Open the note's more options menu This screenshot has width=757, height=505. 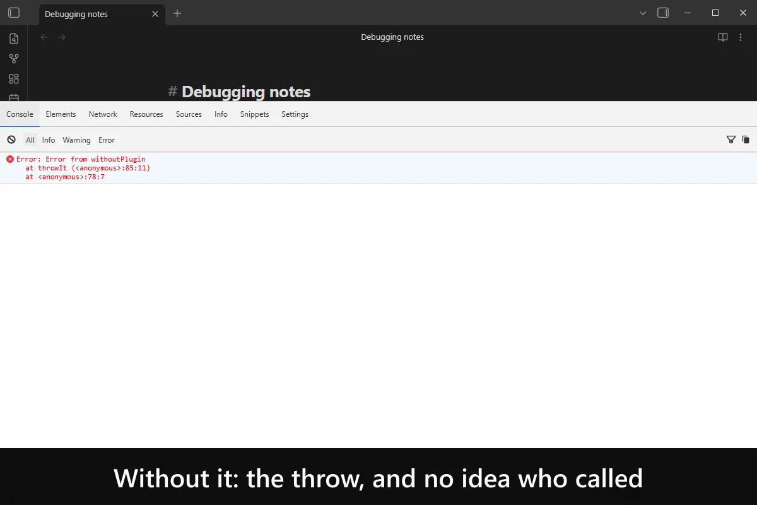click(741, 37)
